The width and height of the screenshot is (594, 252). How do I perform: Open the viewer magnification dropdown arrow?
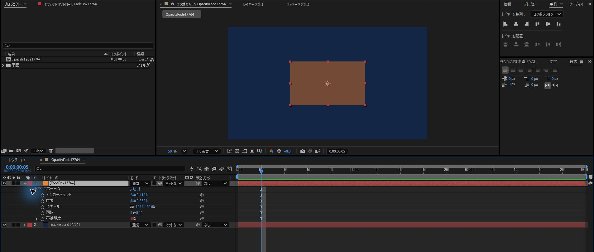184,151
